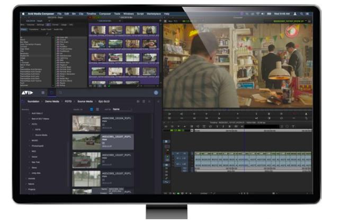Open the Timeline menu

(x=91, y=14)
